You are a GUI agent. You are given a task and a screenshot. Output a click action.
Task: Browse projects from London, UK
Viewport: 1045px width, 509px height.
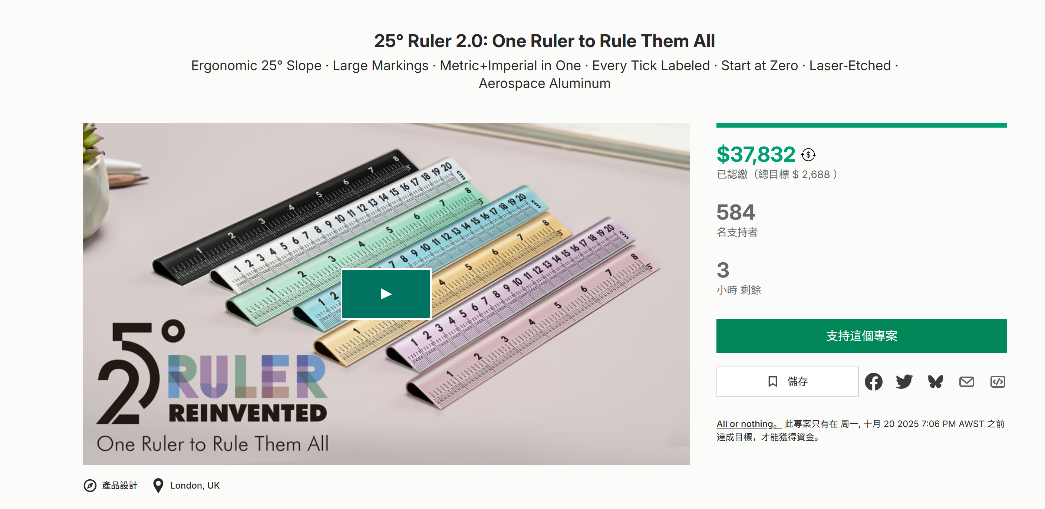click(x=195, y=486)
